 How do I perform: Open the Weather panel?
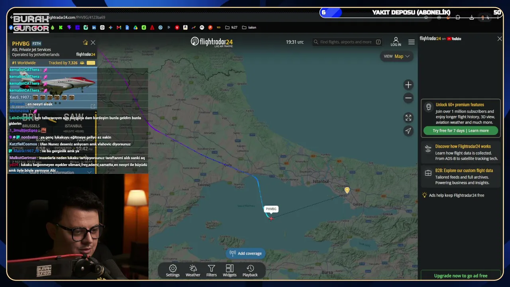[193, 271]
